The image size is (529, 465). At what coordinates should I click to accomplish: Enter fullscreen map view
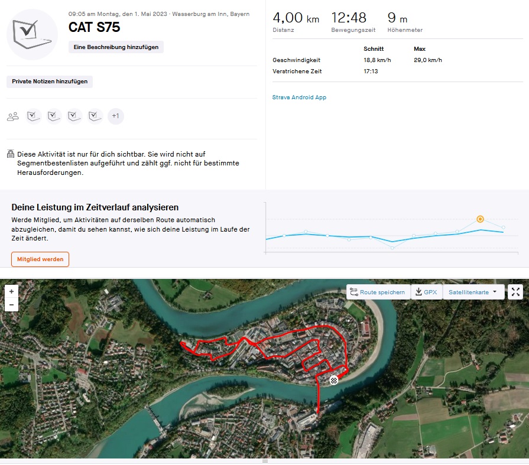[515, 292]
